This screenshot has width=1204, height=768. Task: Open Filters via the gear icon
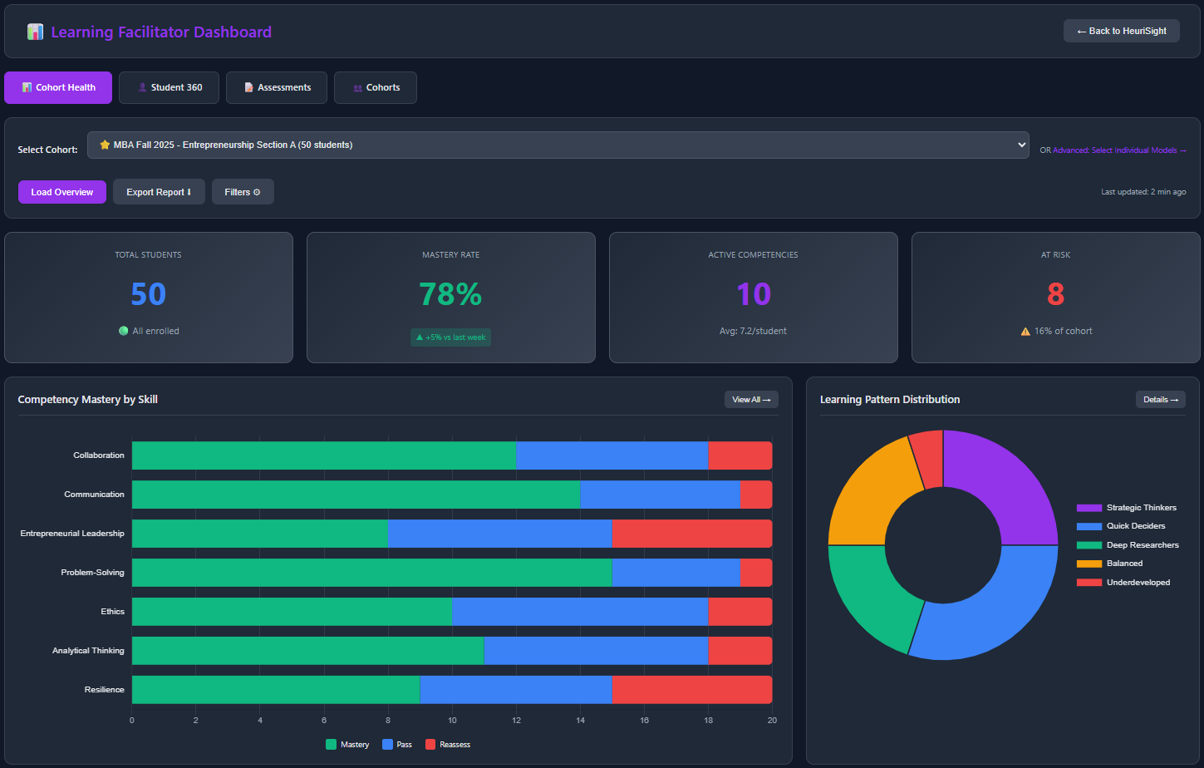click(x=258, y=191)
